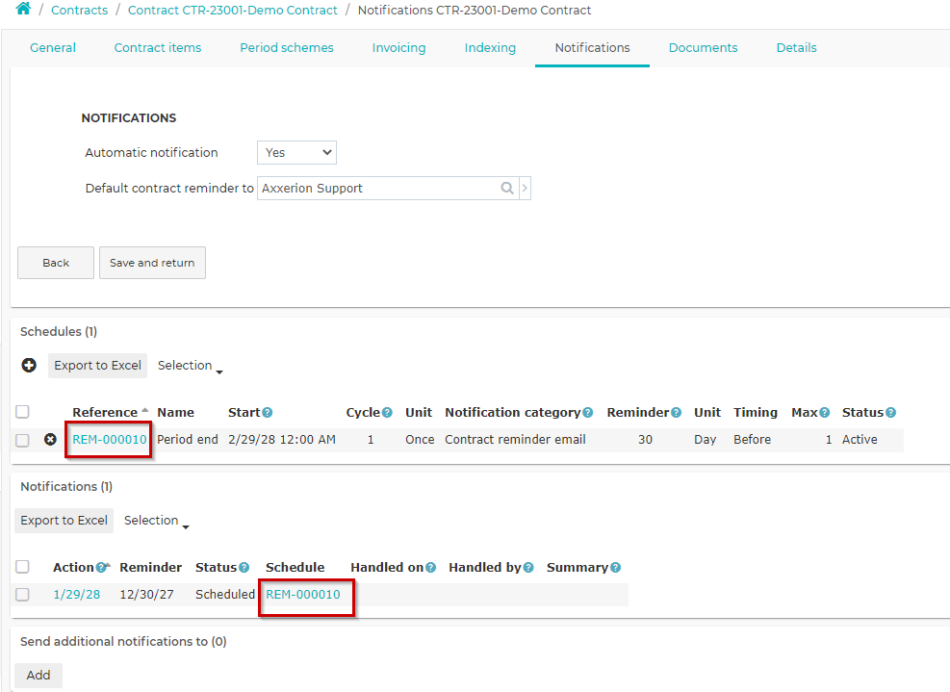This screenshot has height=692, width=950.
Task: Show help for Notification category column
Action: 588,413
